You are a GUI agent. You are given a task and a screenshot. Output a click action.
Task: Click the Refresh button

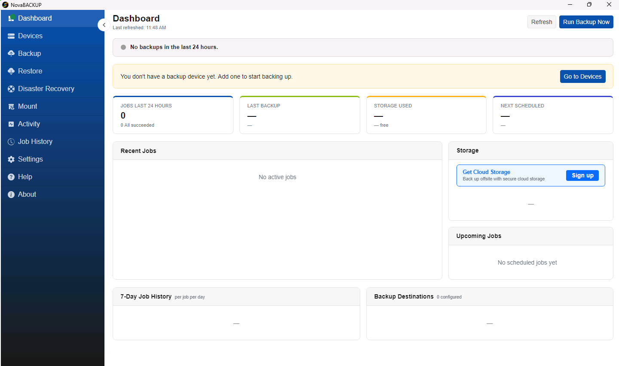tap(542, 22)
